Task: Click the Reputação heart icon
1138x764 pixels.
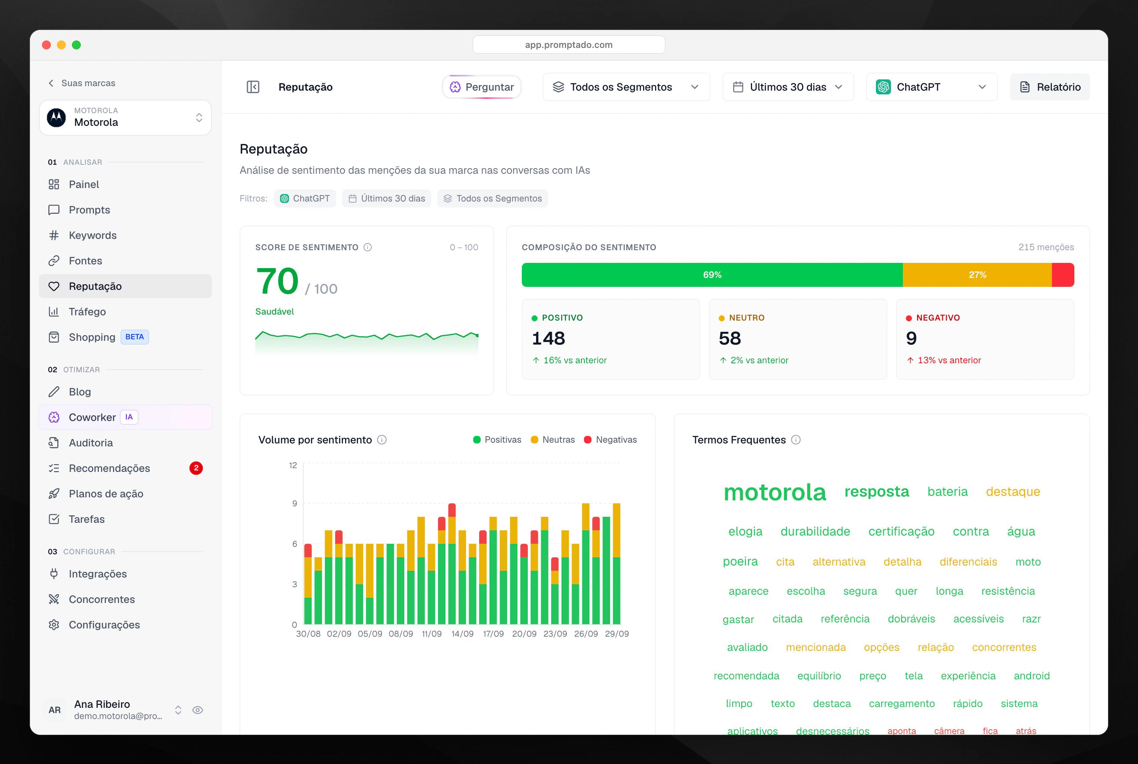Action: tap(54, 286)
